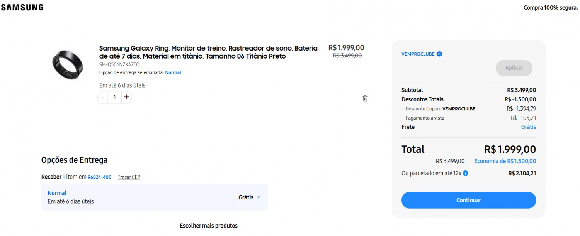The width and height of the screenshot is (580, 236).
Task: Click the Economia de R$ 1.500,00 text
Action: tap(505, 161)
